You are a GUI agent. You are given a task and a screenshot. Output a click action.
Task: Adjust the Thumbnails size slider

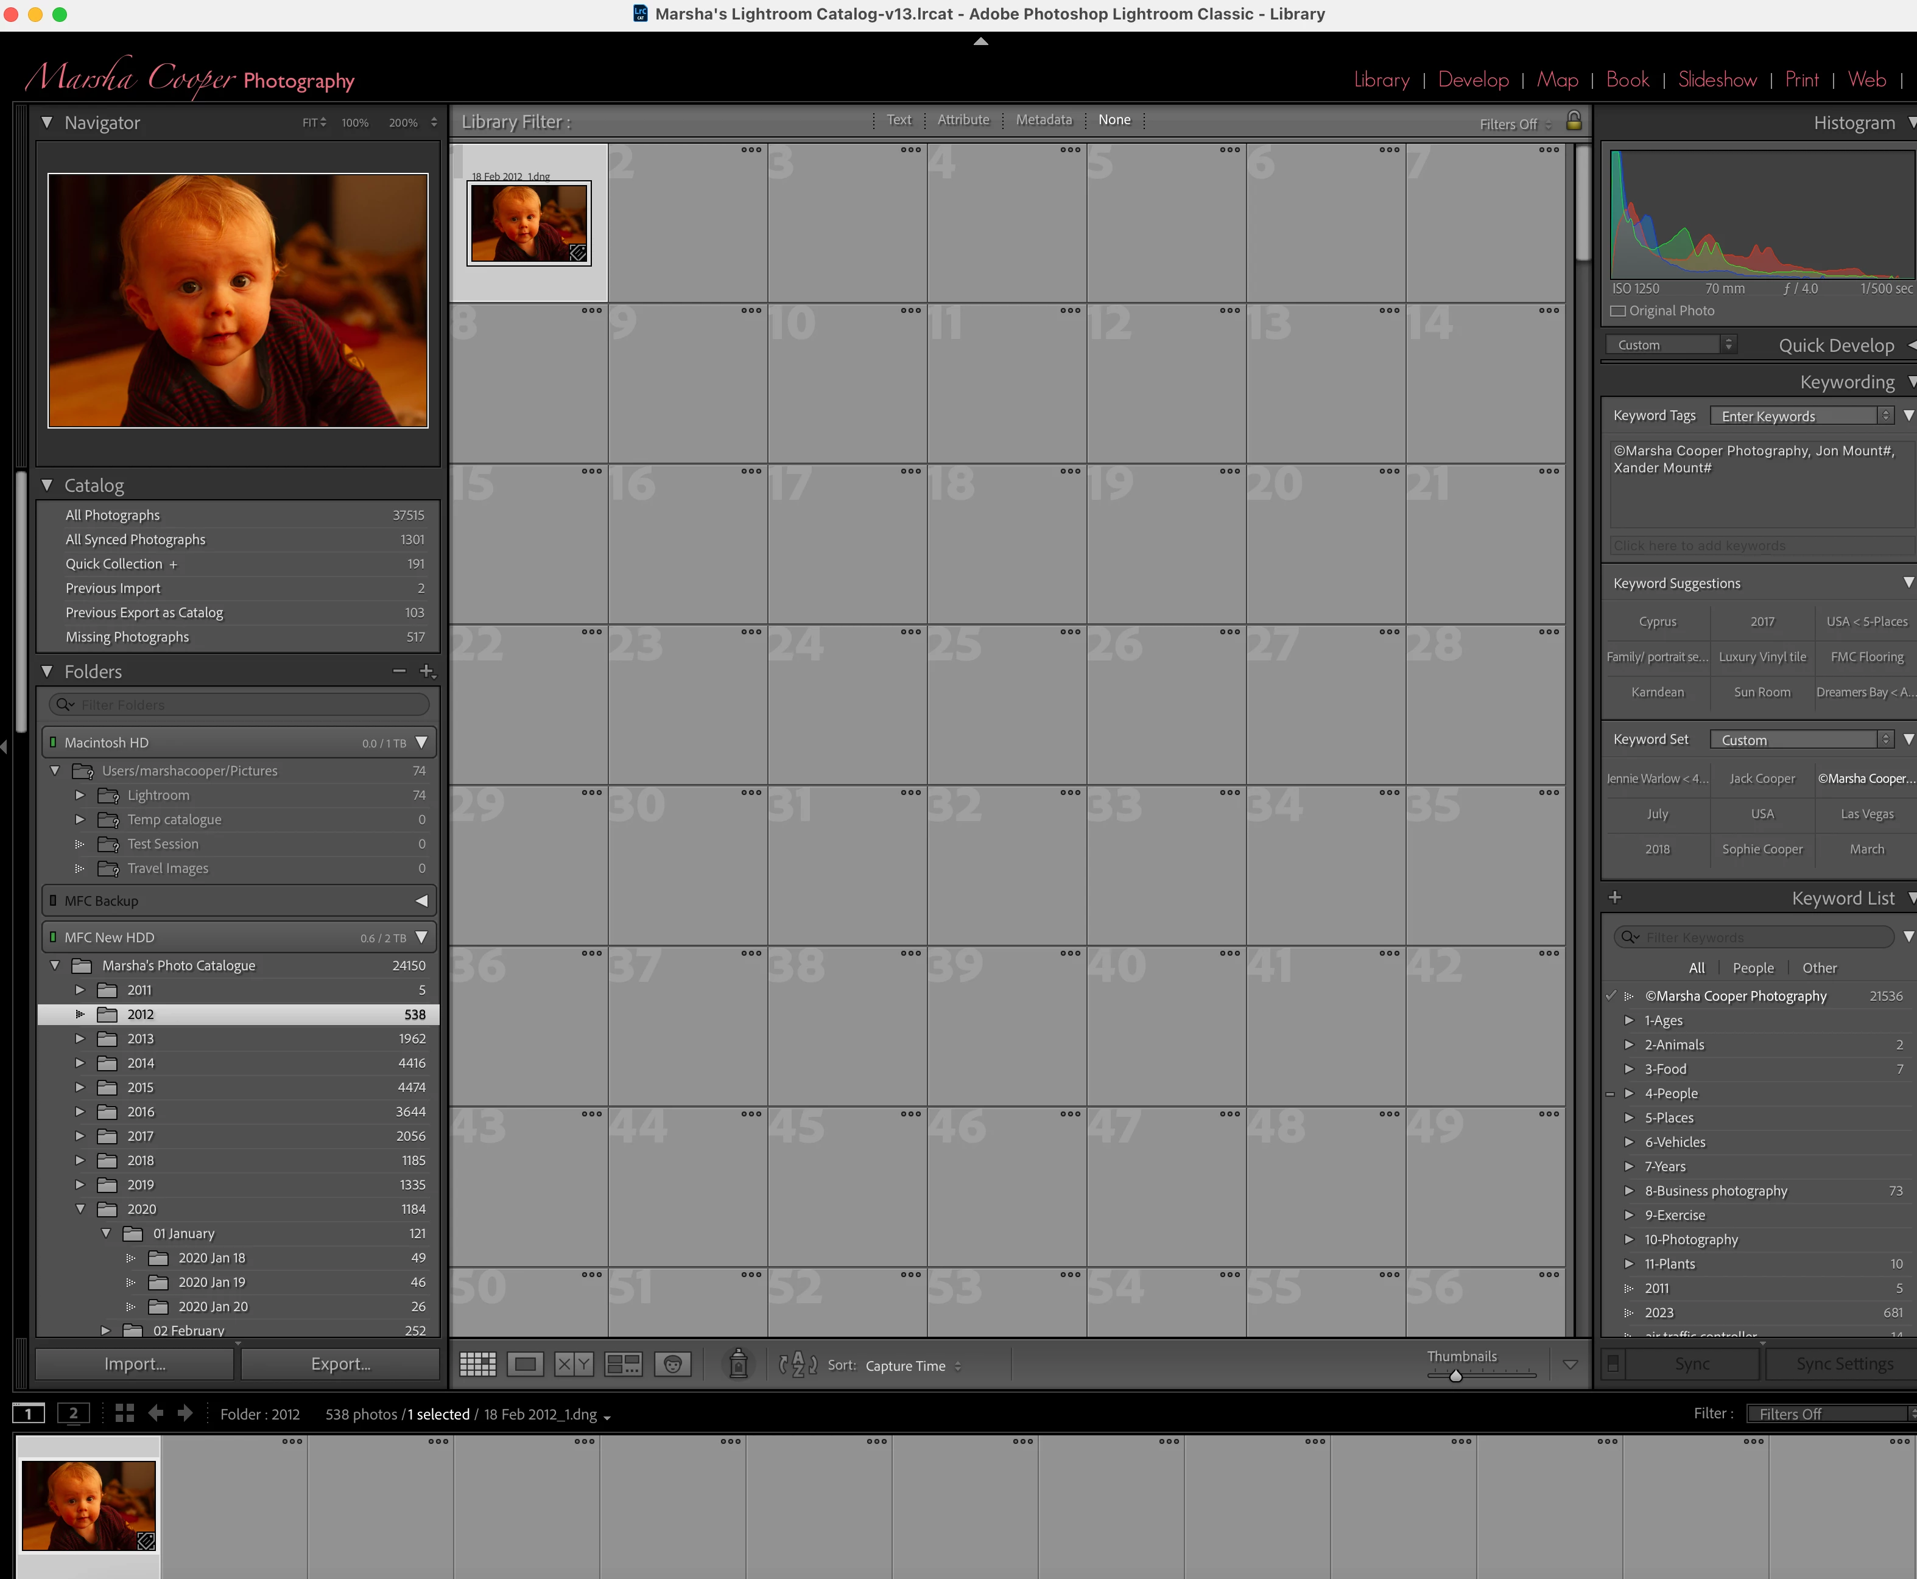coord(1456,1375)
